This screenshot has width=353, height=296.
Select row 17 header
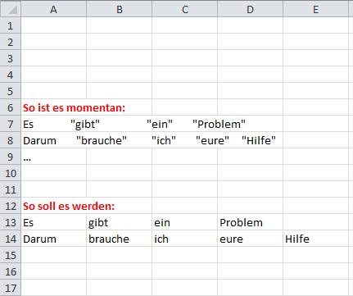pyautogui.click(x=11, y=288)
